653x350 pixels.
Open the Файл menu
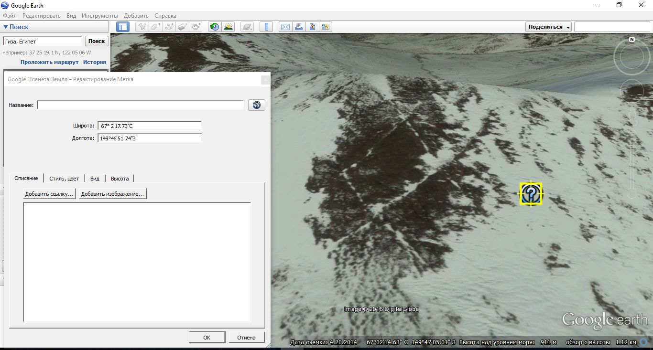point(10,16)
